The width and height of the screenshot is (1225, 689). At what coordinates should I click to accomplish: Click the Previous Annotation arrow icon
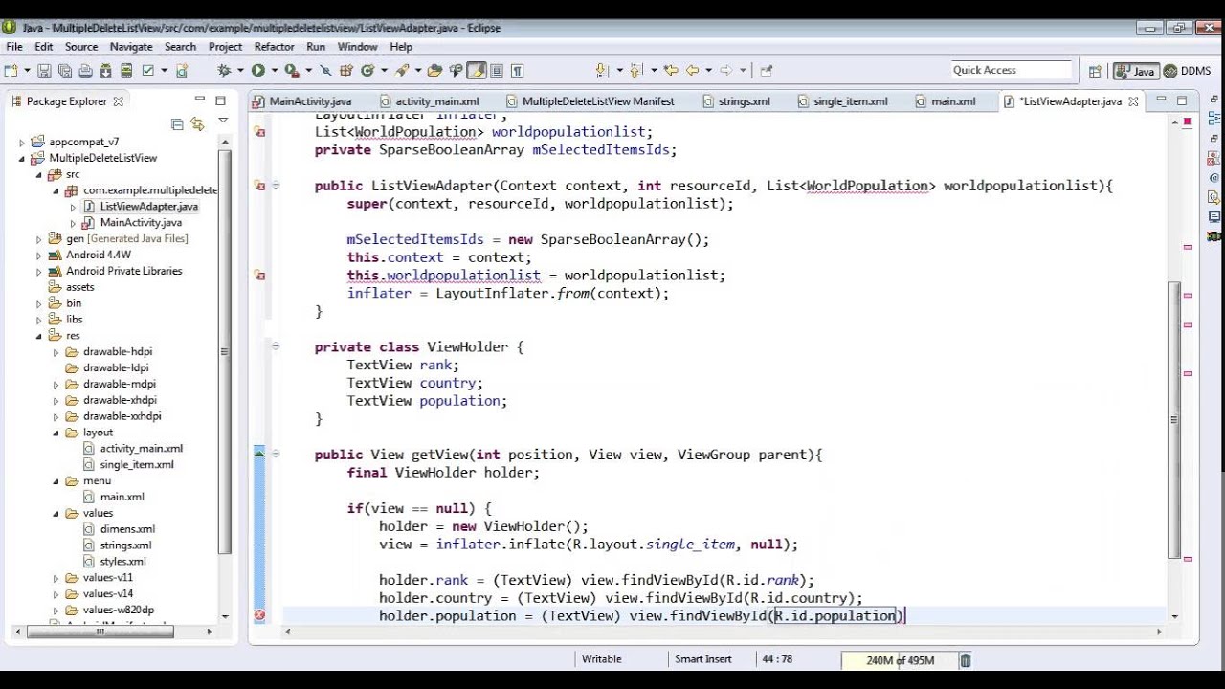[635, 70]
